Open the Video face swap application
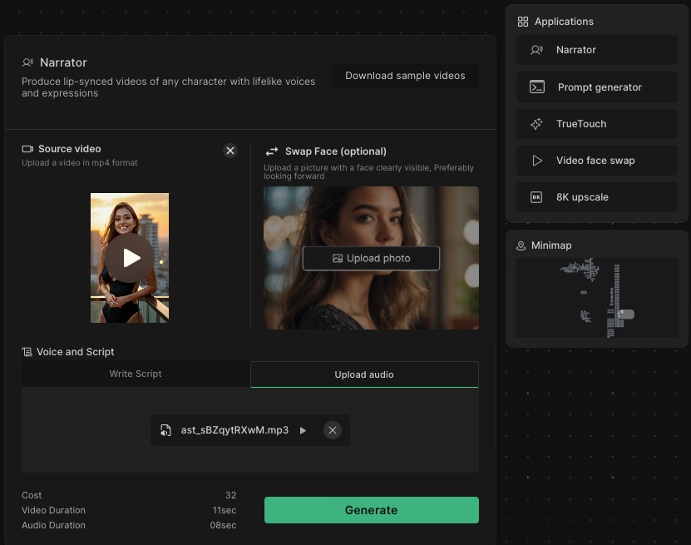The image size is (691, 545). coord(597,161)
